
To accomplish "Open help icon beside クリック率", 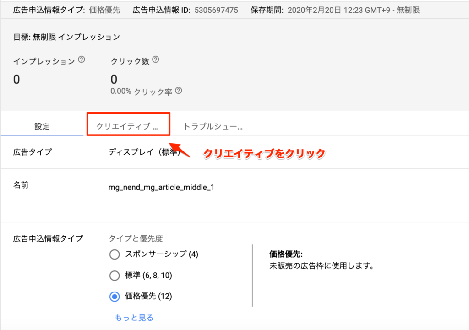I will pos(179,91).
